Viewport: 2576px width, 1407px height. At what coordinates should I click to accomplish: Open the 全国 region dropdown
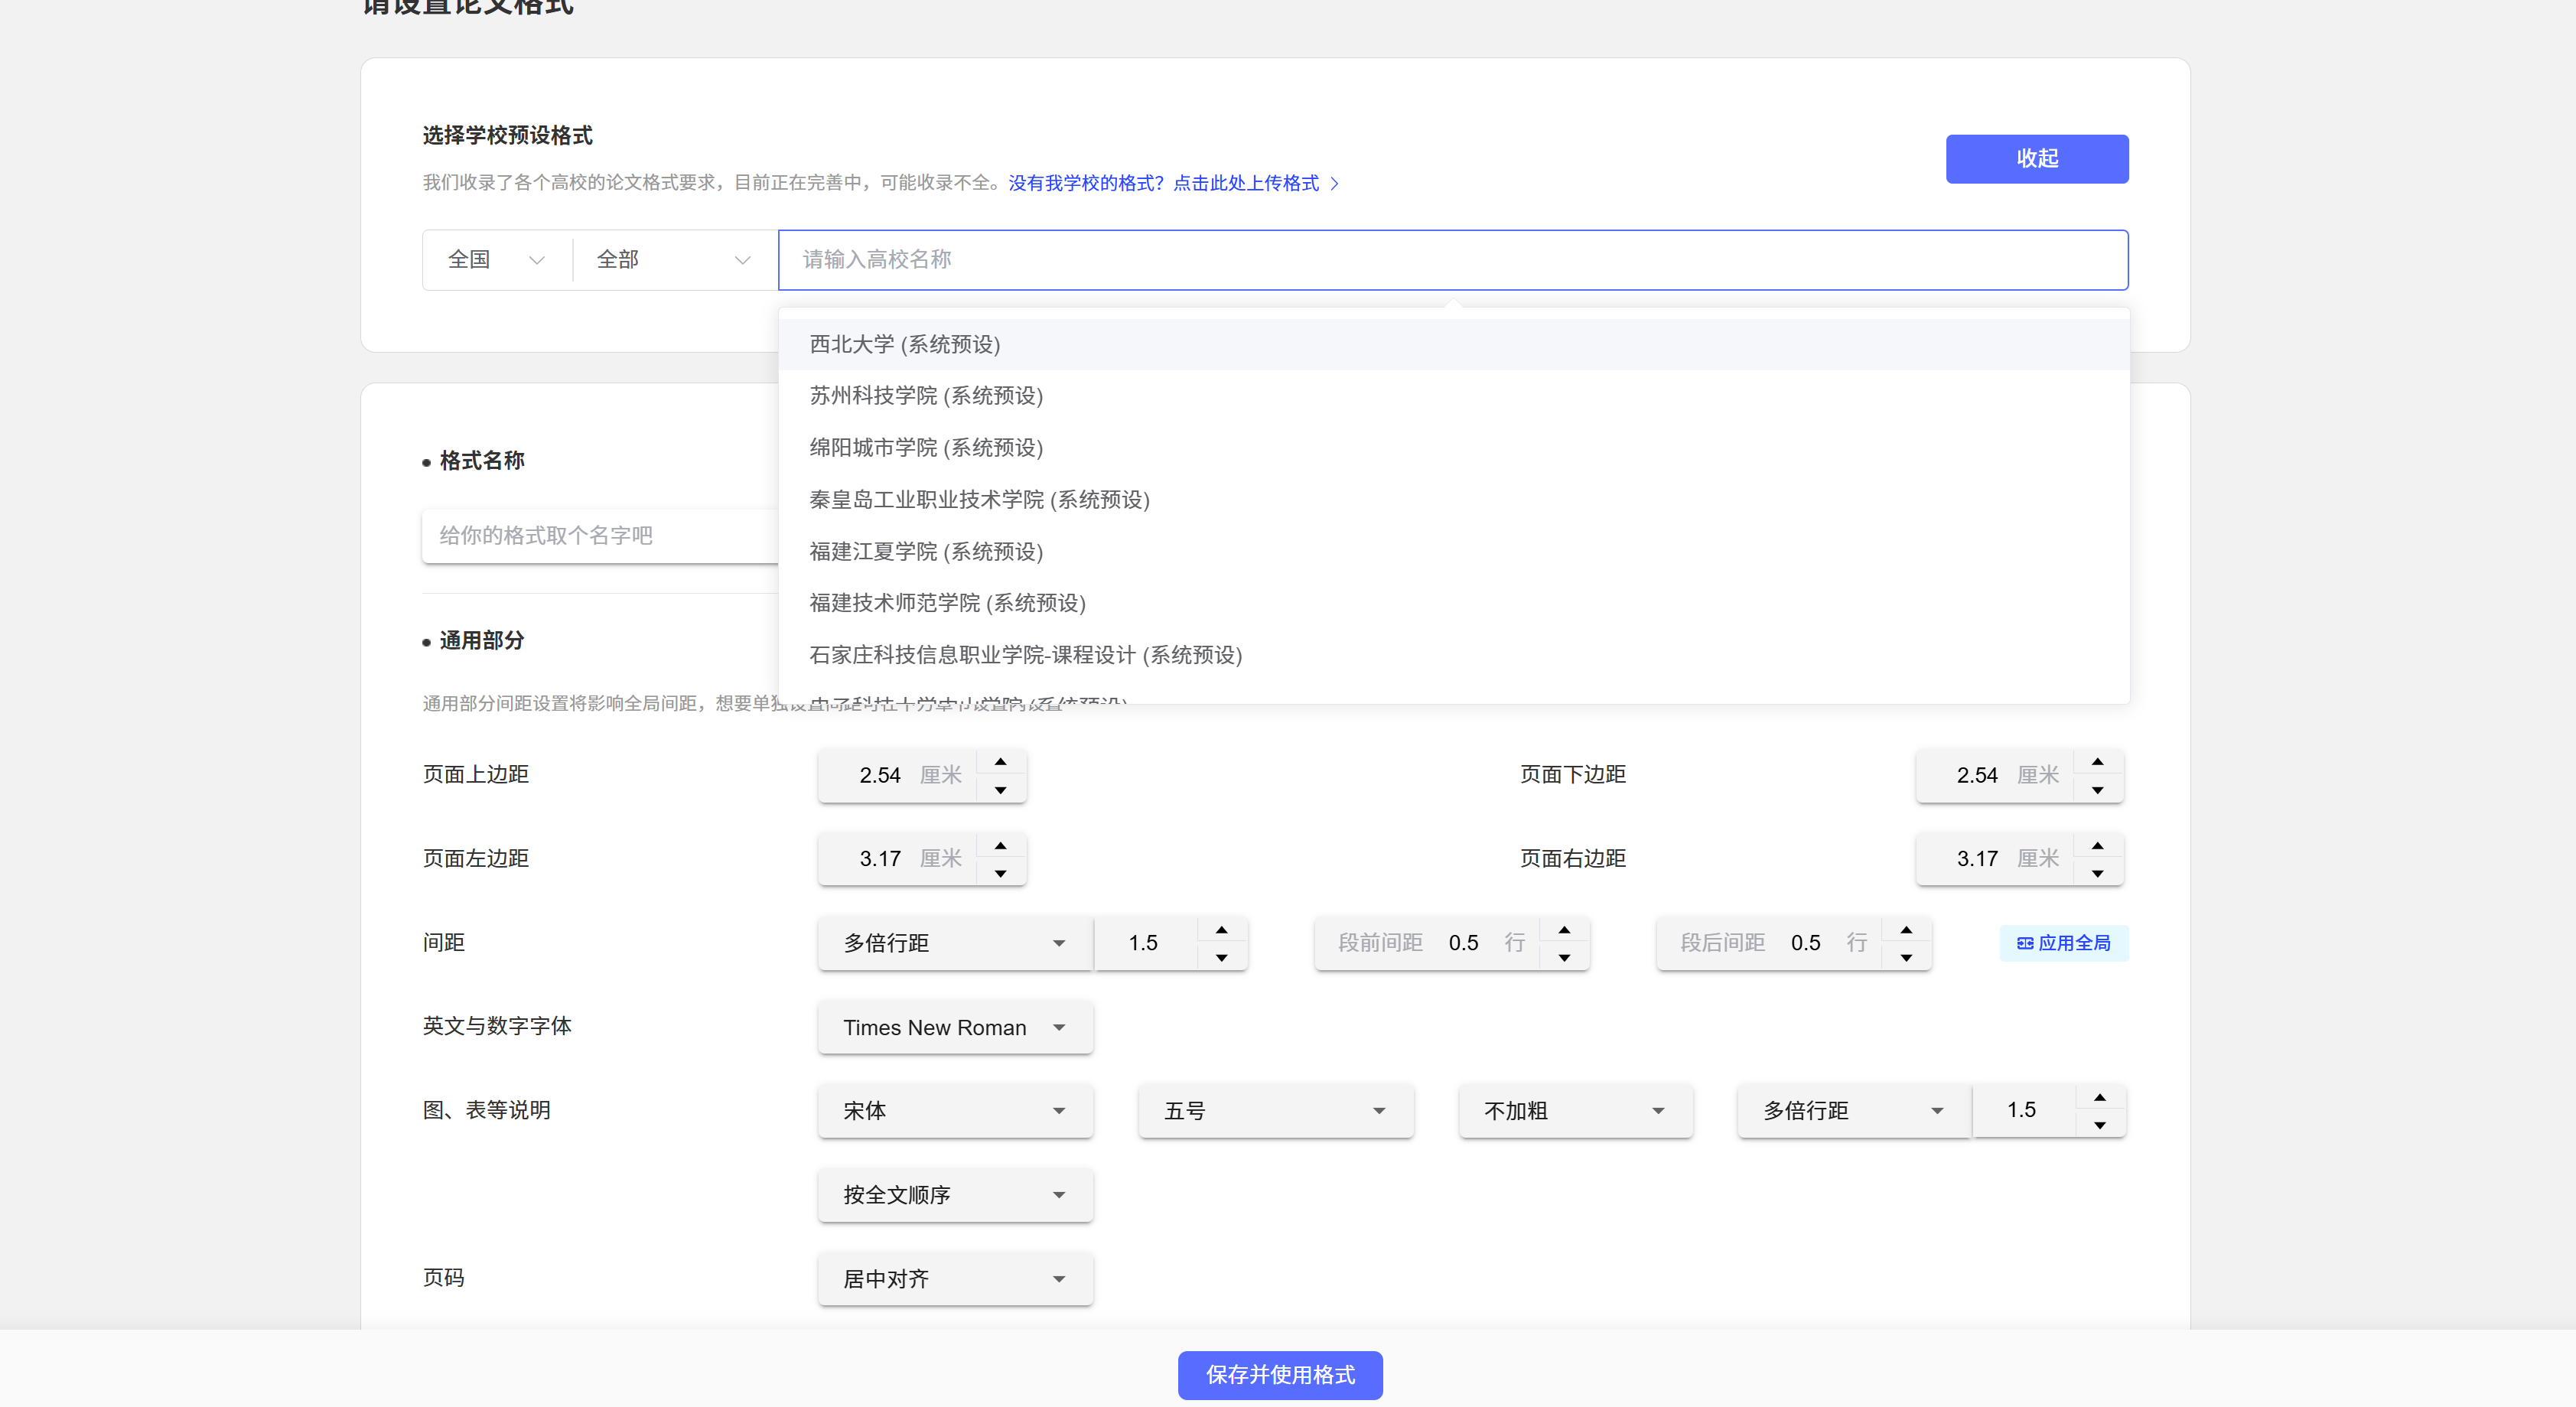pyautogui.click(x=496, y=260)
